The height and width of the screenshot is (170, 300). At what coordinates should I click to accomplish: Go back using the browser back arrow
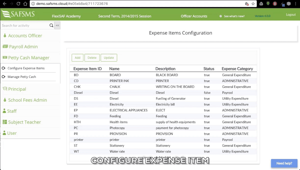5,4
